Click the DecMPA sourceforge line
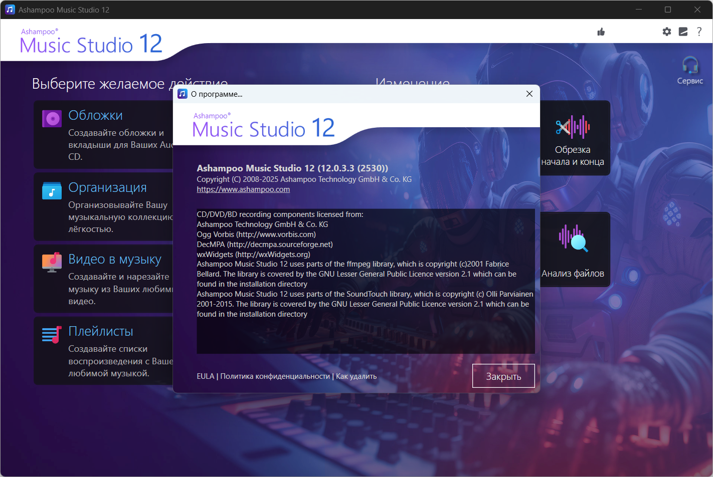 [265, 245]
